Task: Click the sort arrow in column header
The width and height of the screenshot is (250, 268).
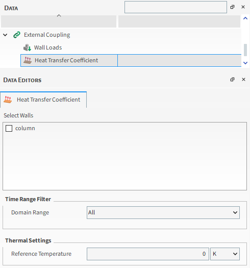Action: 59,16
